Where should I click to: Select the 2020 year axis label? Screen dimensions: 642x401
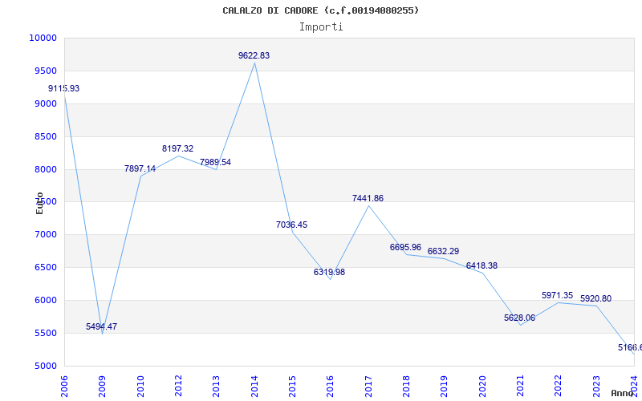pos(482,387)
